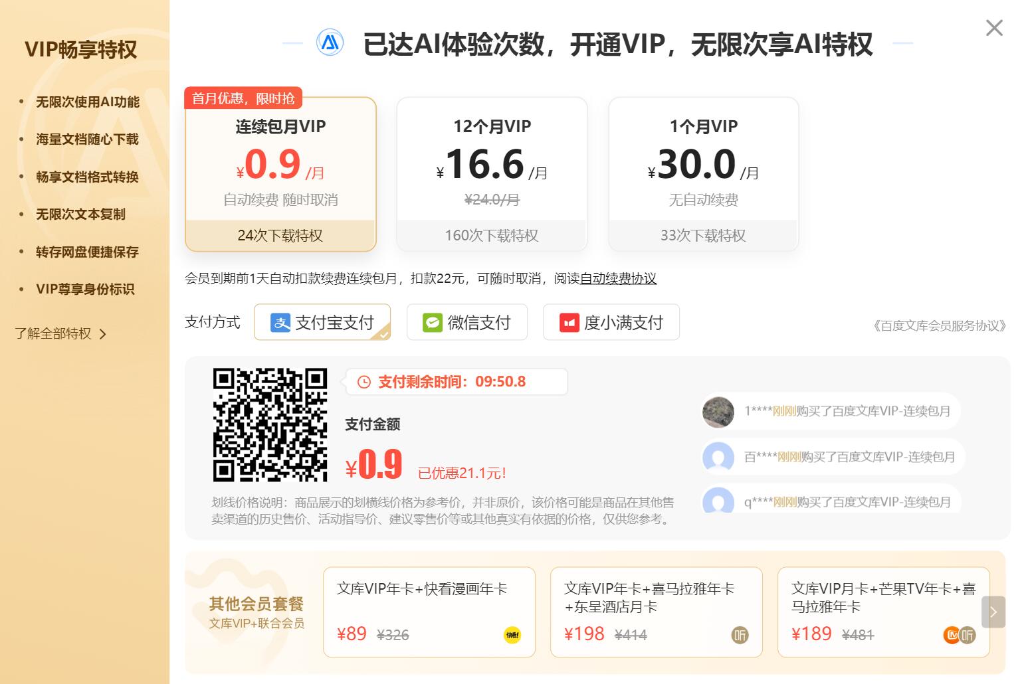The image size is (1024, 684).
Task: Open 百度文库会员服务协议 link
Action: click(940, 325)
